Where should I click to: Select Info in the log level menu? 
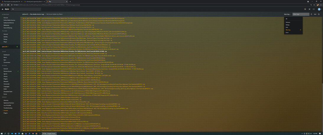[293, 27]
